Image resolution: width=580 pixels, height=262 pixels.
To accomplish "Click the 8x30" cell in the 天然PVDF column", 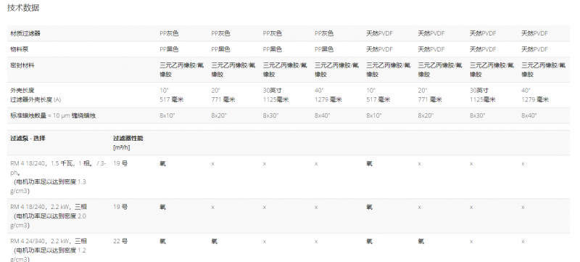I will 477,116.
